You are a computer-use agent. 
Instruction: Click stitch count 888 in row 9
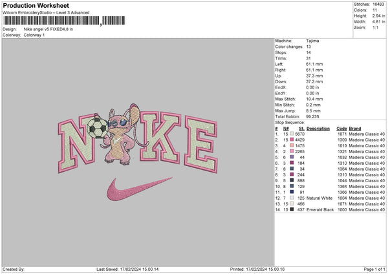tap(301, 180)
